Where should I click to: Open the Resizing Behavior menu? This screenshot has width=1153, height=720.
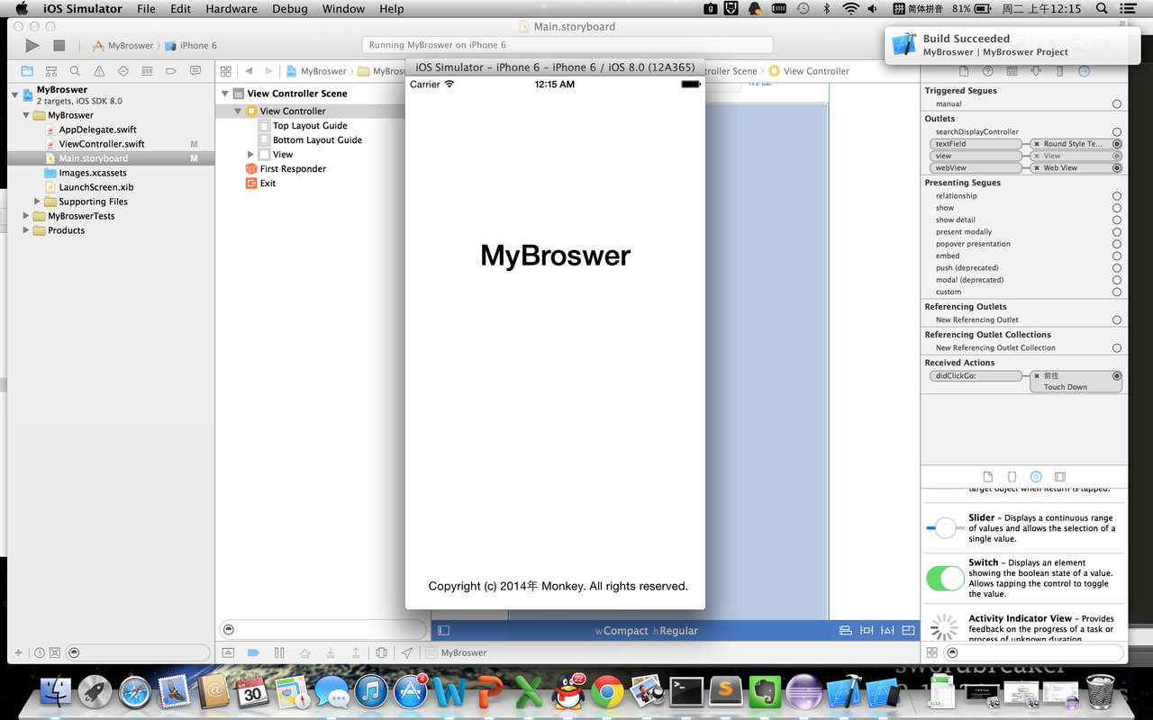(908, 631)
